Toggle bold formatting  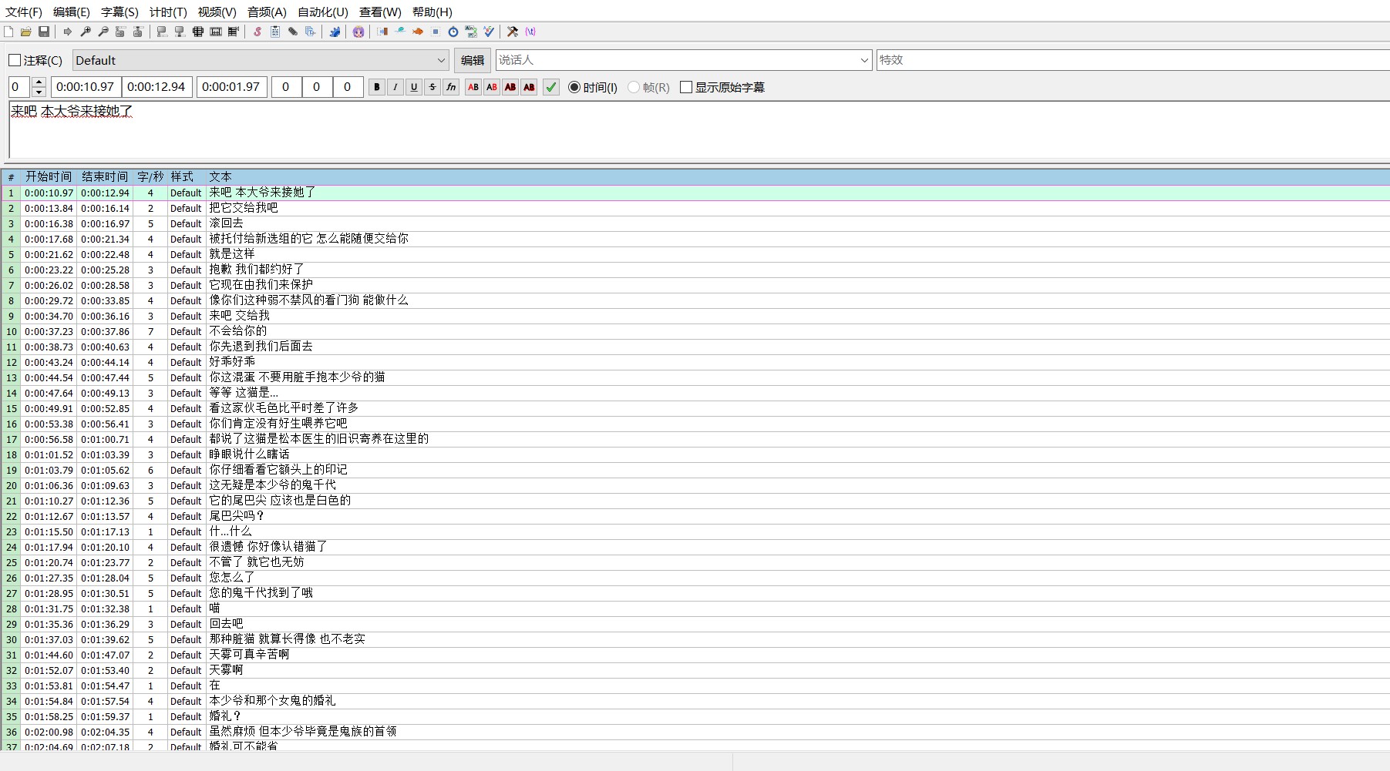(x=377, y=87)
